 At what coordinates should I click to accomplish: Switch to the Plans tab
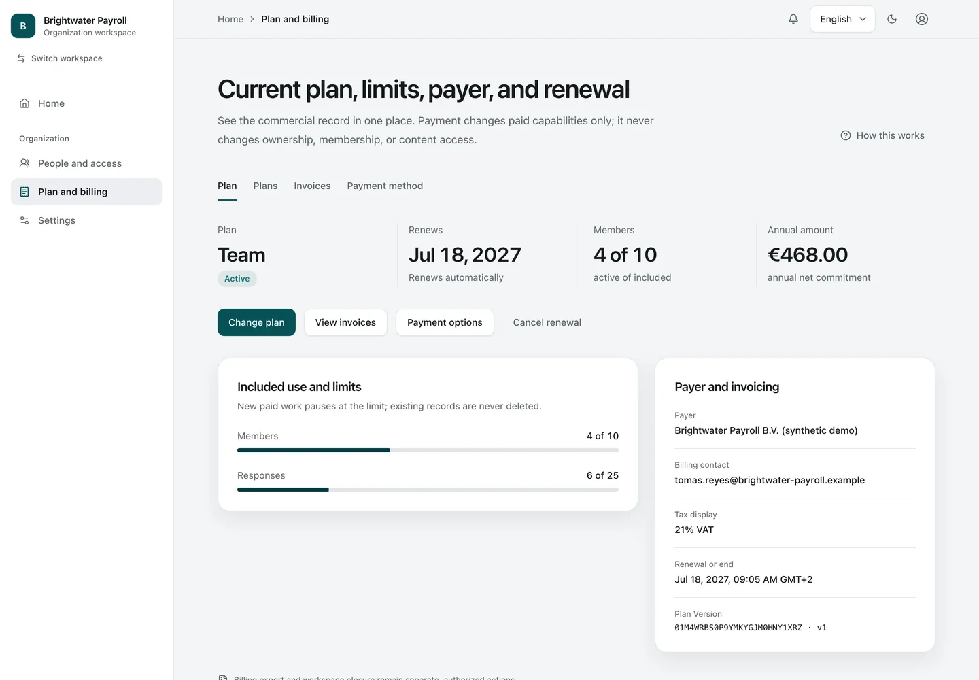pyautogui.click(x=265, y=186)
